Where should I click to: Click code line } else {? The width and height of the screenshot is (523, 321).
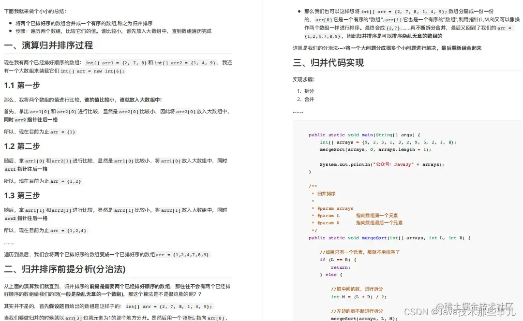[331, 275]
